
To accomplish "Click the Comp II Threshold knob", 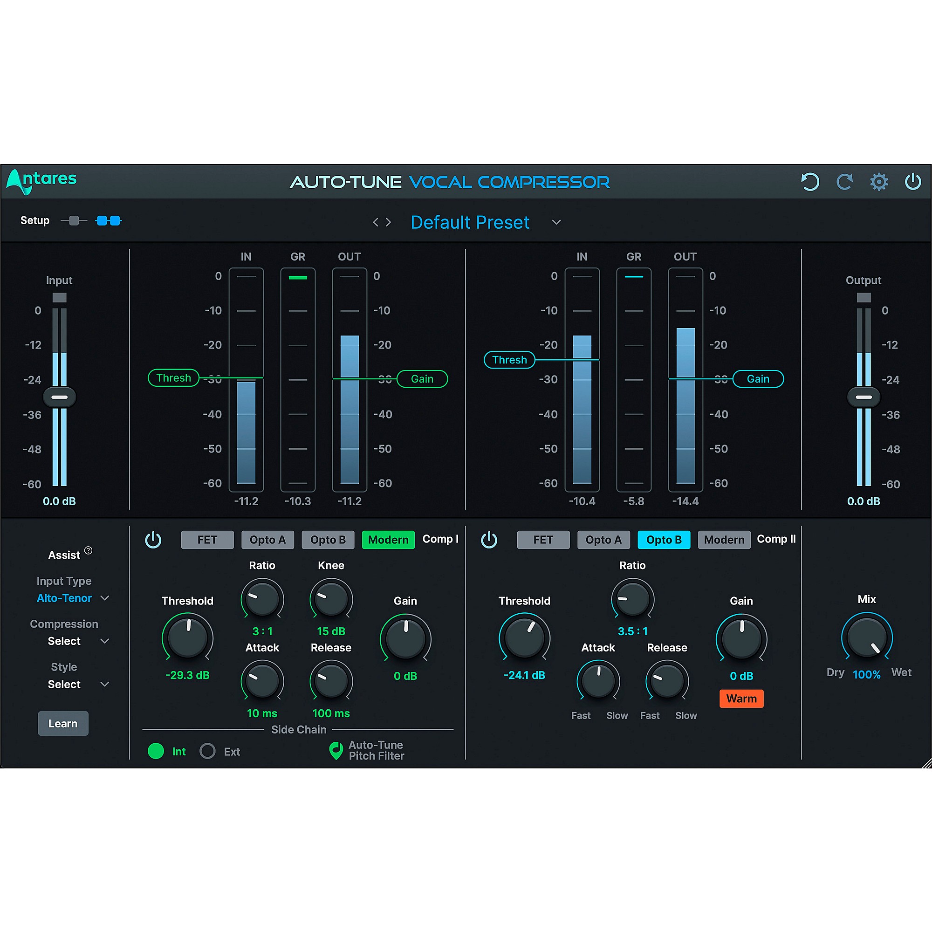I will 524,637.
